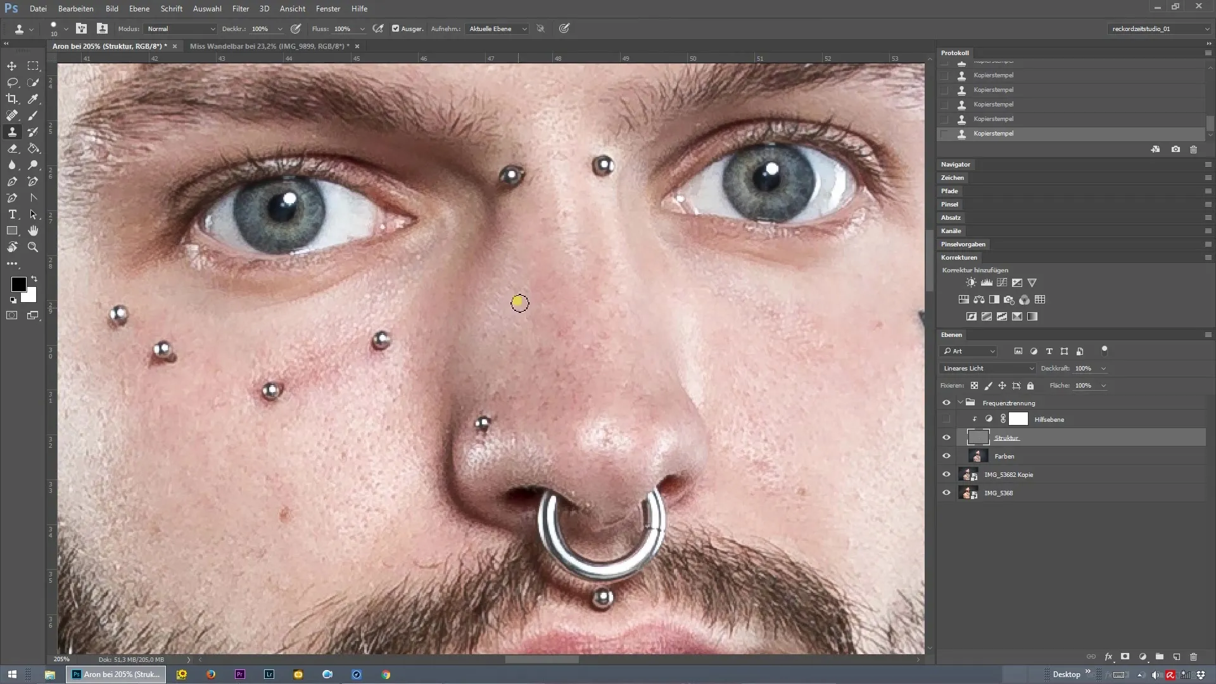Select the Hand tool
This screenshot has width=1216, height=684.
(x=33, y=231)
